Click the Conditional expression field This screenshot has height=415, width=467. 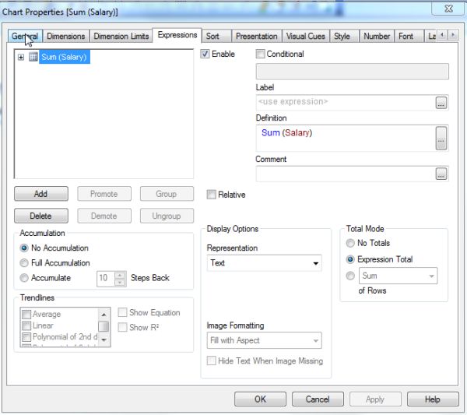[x=353, y=71]
